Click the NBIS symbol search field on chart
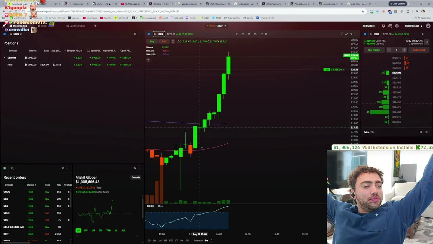 [x=159, y=34]
